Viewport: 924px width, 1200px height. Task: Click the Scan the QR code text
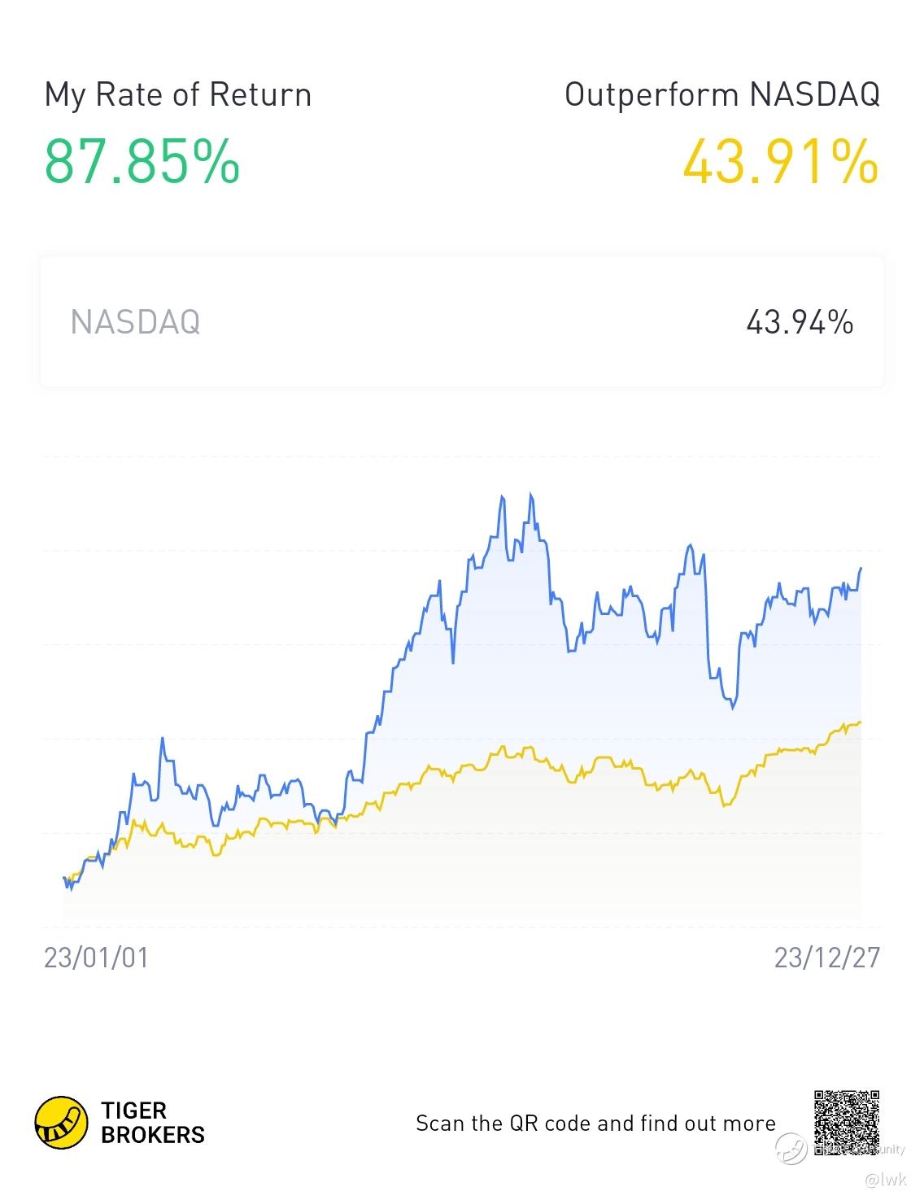click(x=596, y=1124)
